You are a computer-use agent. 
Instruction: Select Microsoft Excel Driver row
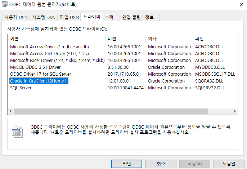[57, 61]
